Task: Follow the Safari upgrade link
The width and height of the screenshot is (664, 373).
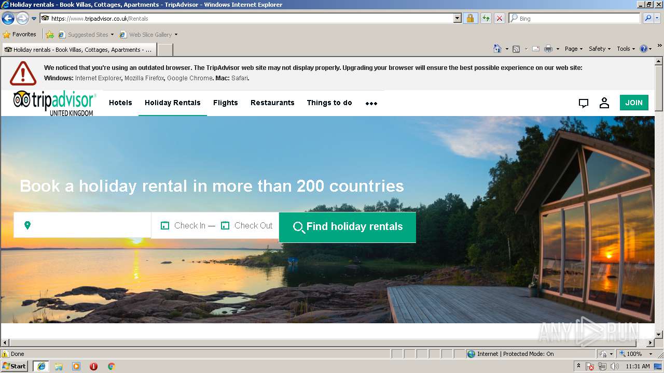Action: coord(240,78)
